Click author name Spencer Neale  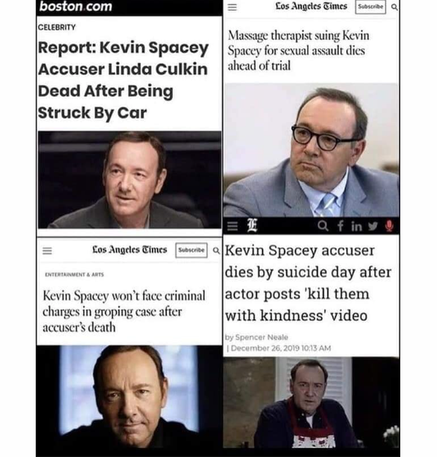(262, 337)
